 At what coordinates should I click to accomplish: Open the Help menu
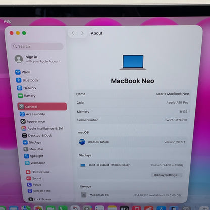tap(7, 22)
